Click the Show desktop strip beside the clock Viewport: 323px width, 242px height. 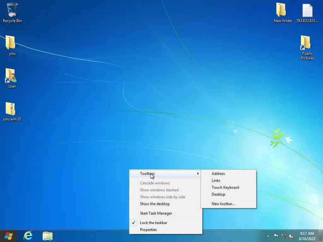pyautogui.click(x=321, y=236)
